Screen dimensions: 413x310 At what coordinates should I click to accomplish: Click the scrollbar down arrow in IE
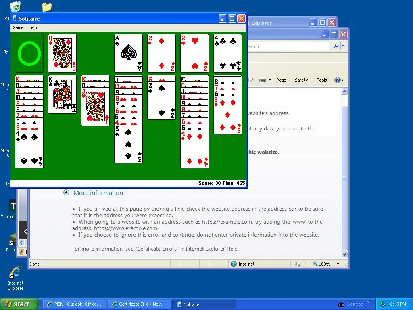click(344, 255)
